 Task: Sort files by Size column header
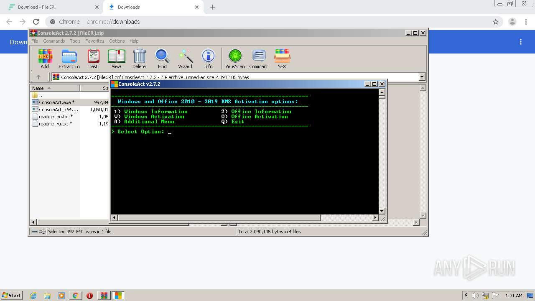coord(95,88)
